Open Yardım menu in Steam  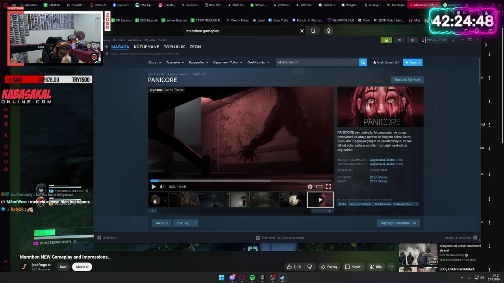point(163,40)
